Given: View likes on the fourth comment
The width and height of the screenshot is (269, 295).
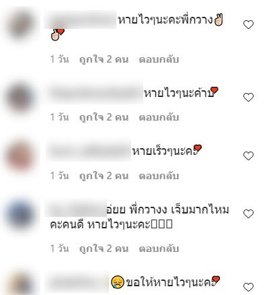Looking at the screenshot, I should click(x=104, y=249).
